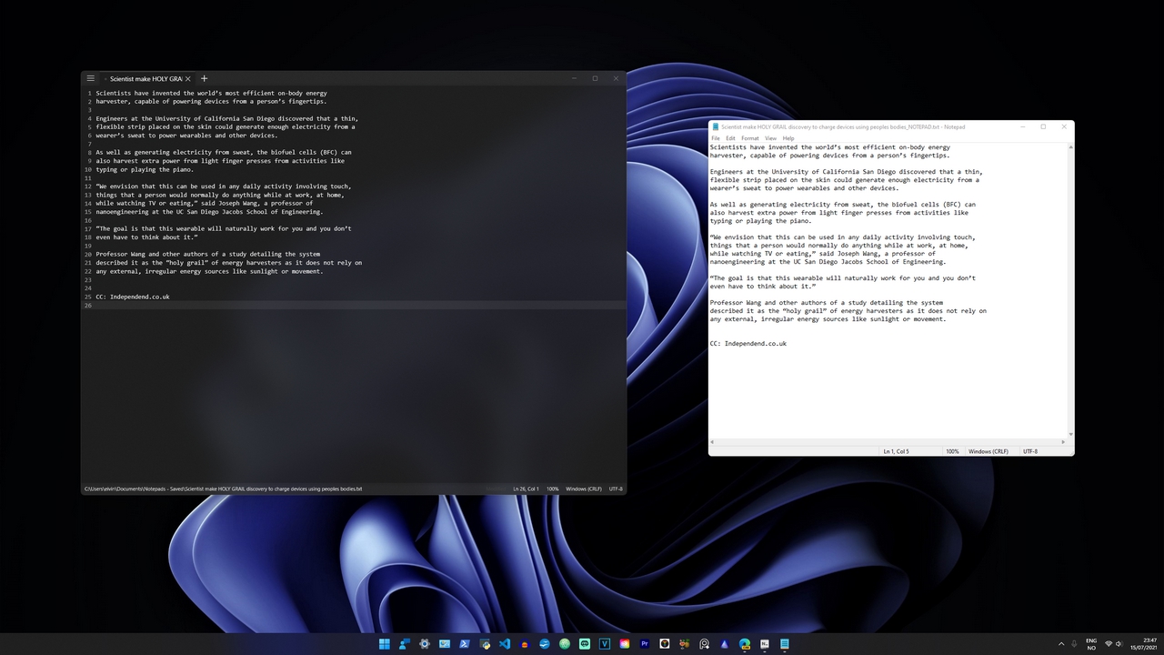Select the 'Scientist make HOLY GRAI' tab

[145, 78]
